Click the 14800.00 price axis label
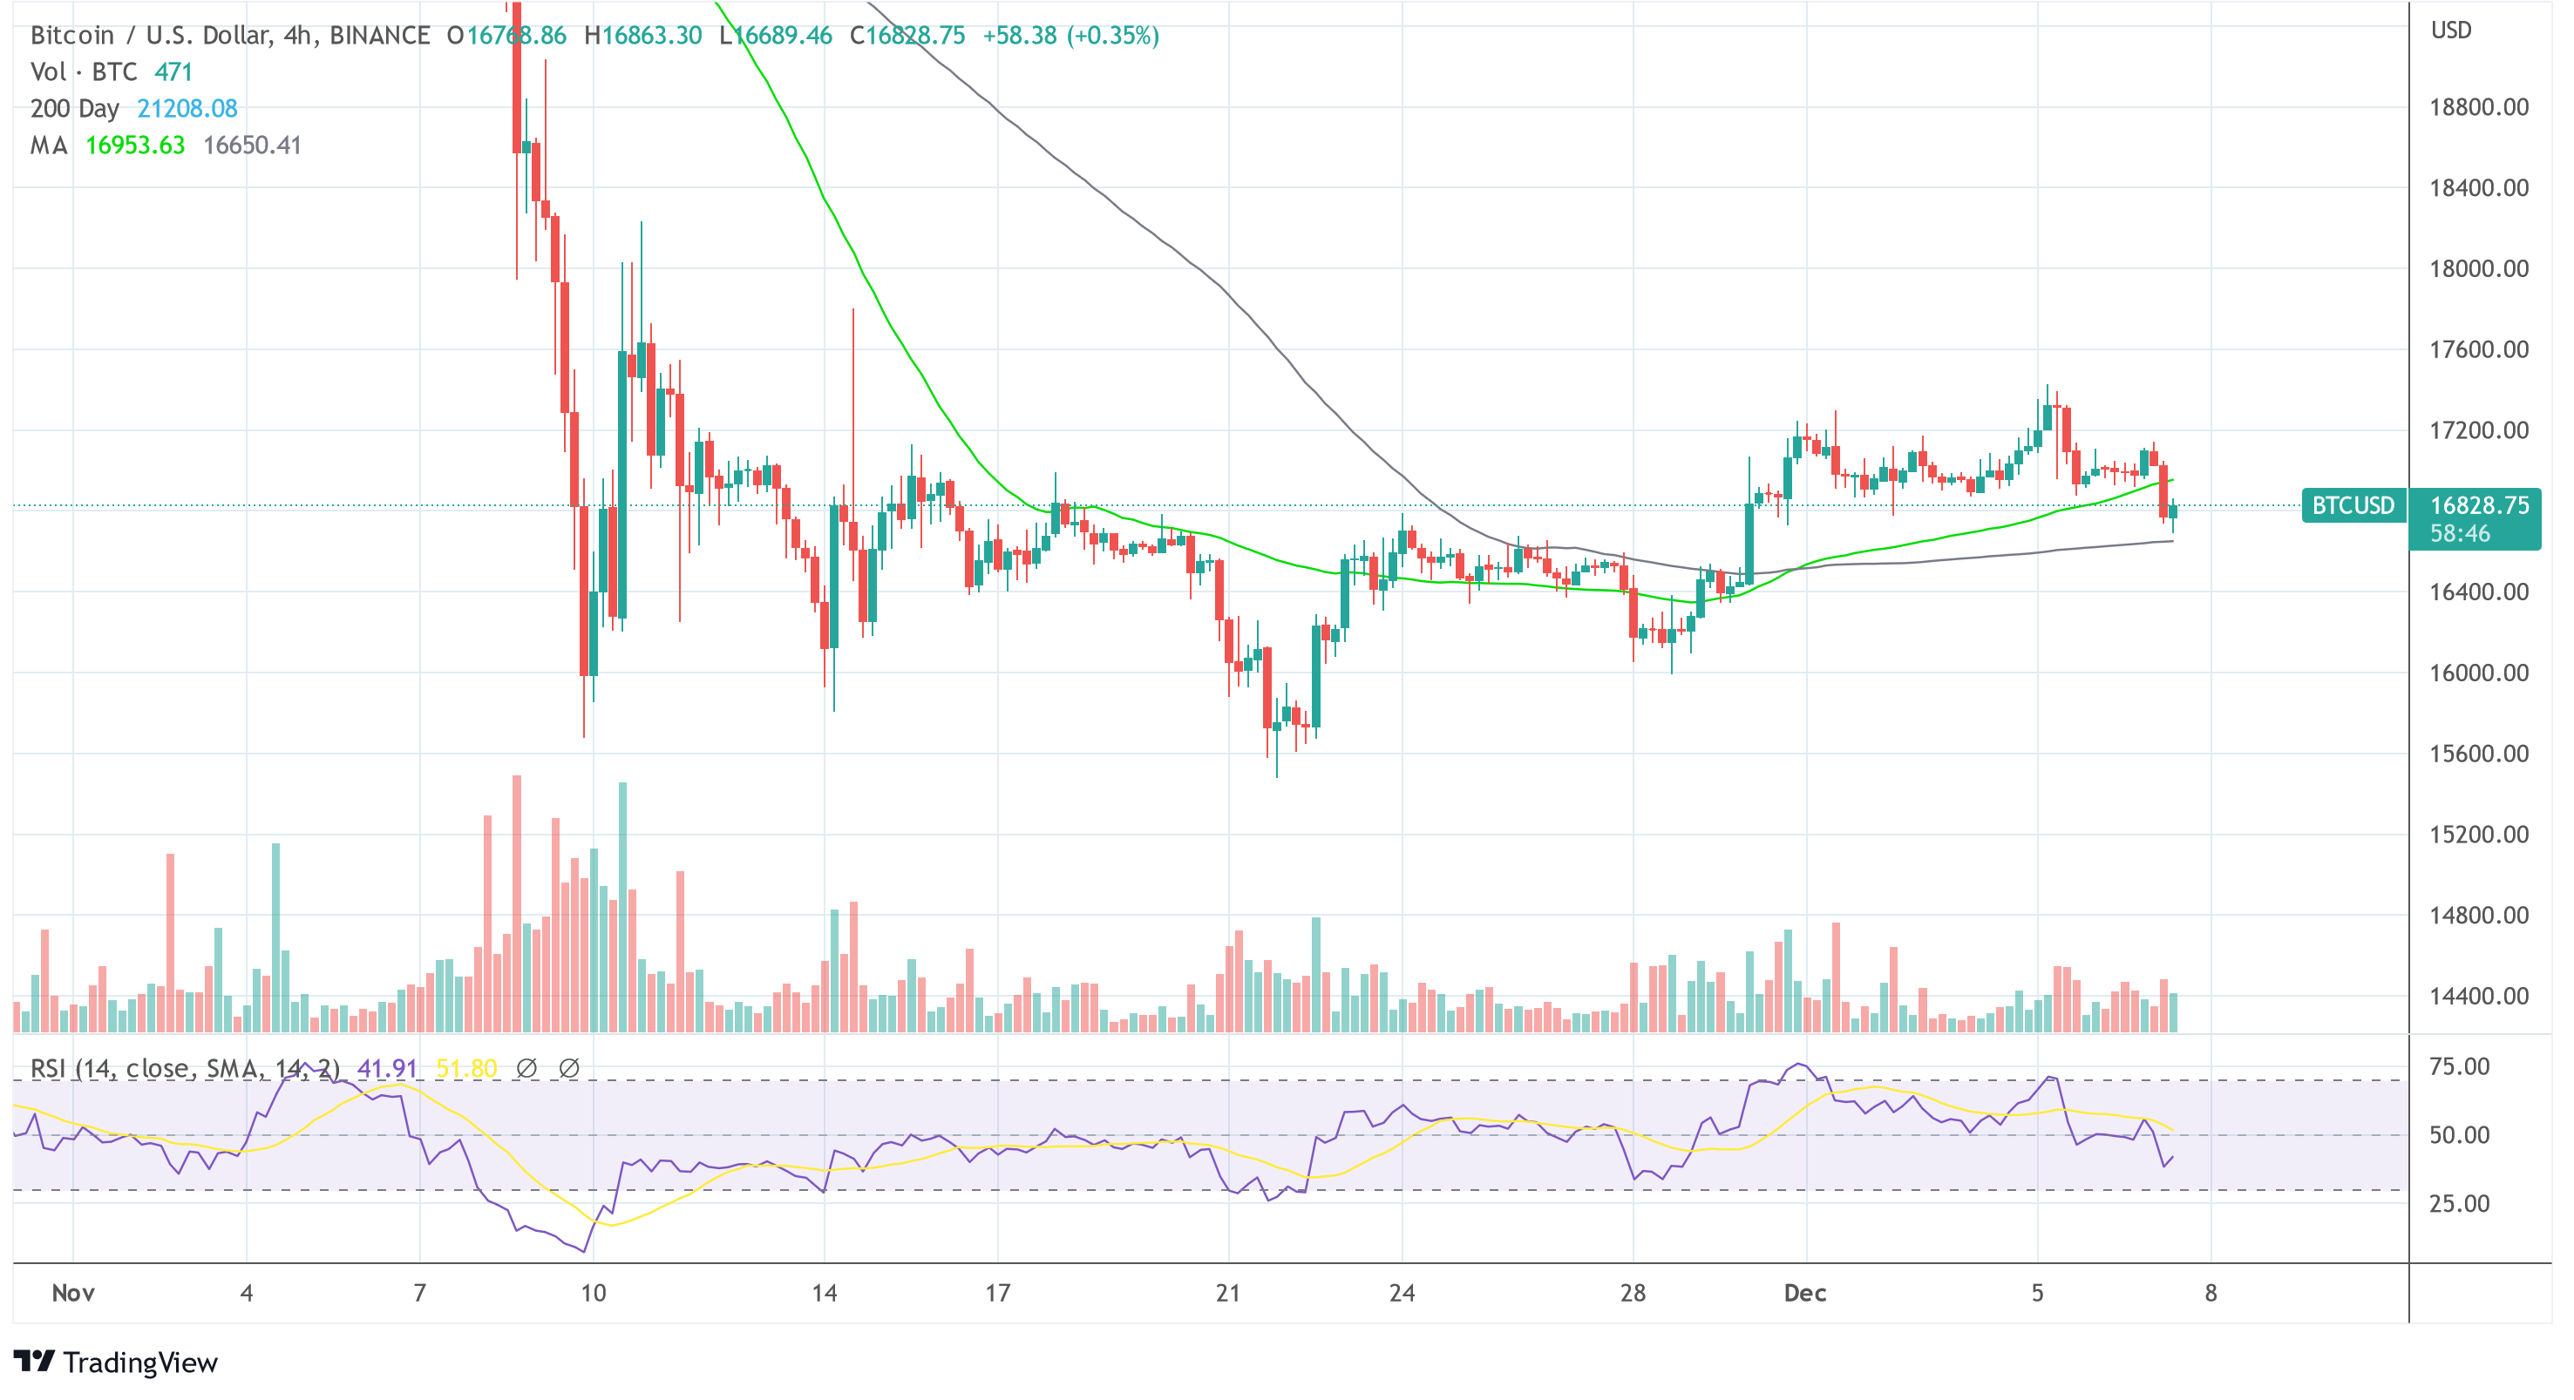The width and height of the screenshot is (2574, 1400). point(2479,916)
